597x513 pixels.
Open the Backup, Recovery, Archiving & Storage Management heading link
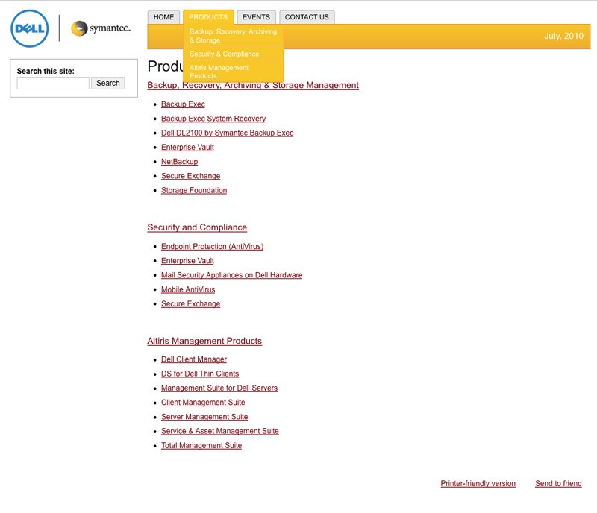(253, 85)
